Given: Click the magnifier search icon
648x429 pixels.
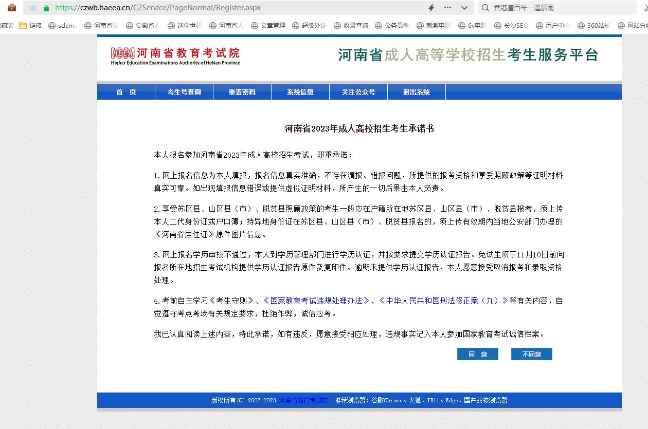Looking at the screenshot, I should click(x=485, y=8).
